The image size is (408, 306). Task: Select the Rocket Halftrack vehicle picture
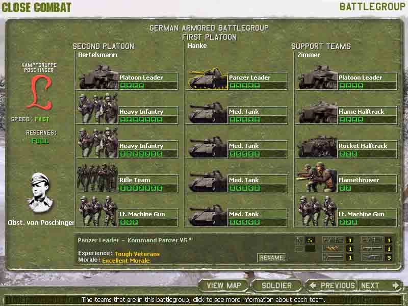[317, 146]
